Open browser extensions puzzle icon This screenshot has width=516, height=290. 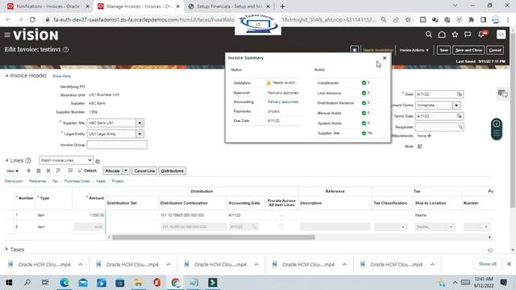pos(471,19)
